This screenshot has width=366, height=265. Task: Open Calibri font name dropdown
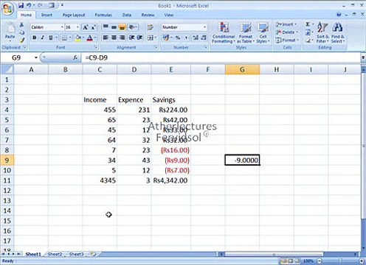pos(62,27)
